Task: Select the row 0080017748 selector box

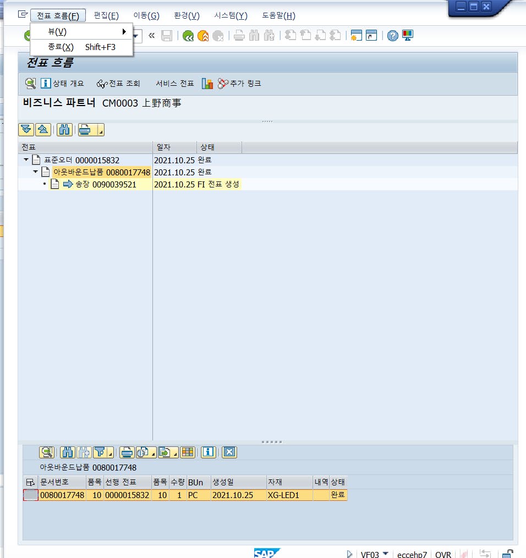Action: (31, 495)
